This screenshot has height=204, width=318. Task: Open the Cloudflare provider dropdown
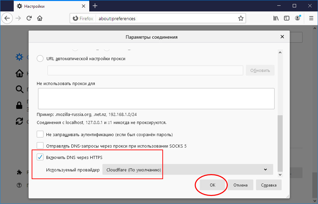coord(188,169)
